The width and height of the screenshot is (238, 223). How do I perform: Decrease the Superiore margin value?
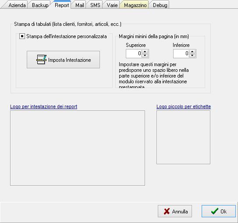[145, 56]
